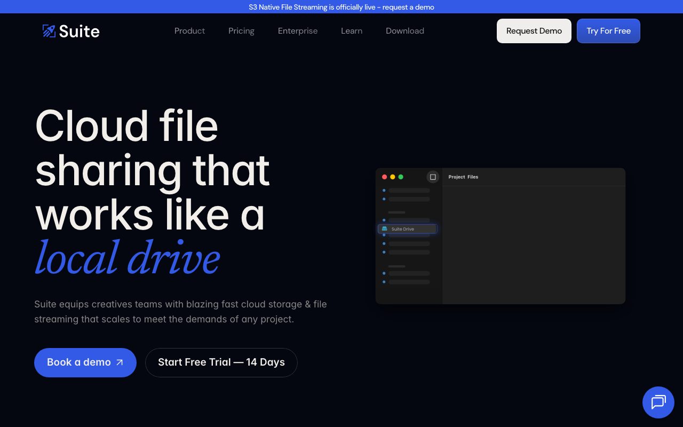Start the 14-day free trial
The width and height of the screenshot is (683, 427).
tap(221, 362)
